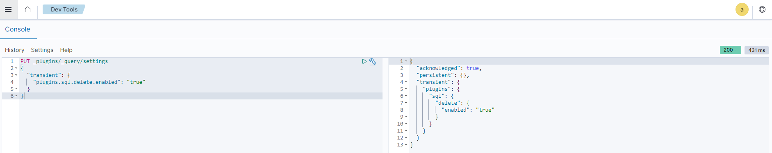
Task: Click the Dev Tools breadcrumb
Action: [64, 9]
